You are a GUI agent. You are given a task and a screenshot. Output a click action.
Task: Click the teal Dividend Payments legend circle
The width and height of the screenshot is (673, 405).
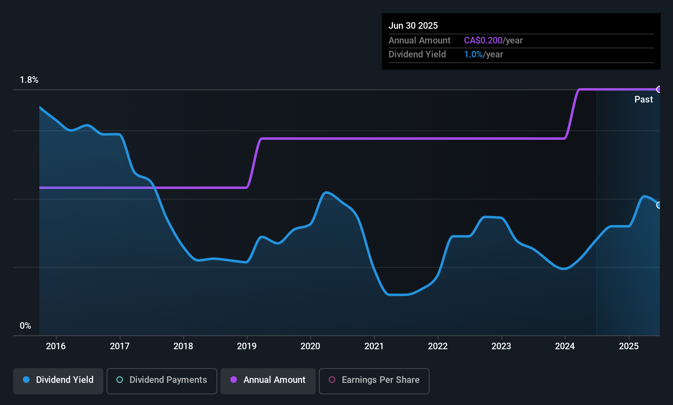click(120, 380)
